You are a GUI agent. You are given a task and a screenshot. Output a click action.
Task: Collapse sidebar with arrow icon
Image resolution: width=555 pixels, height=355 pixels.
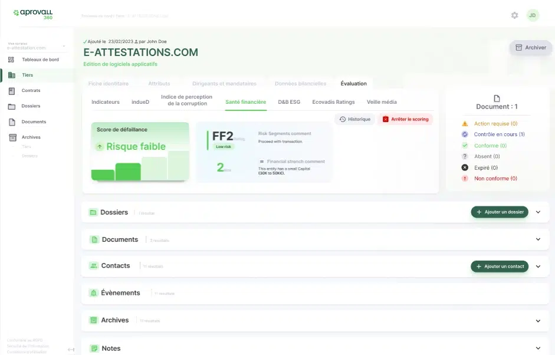71,350
